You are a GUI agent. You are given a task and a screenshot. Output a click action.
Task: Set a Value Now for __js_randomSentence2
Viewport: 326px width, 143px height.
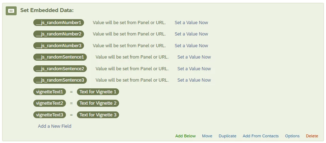pyautogui.click(x=194, y=69)
